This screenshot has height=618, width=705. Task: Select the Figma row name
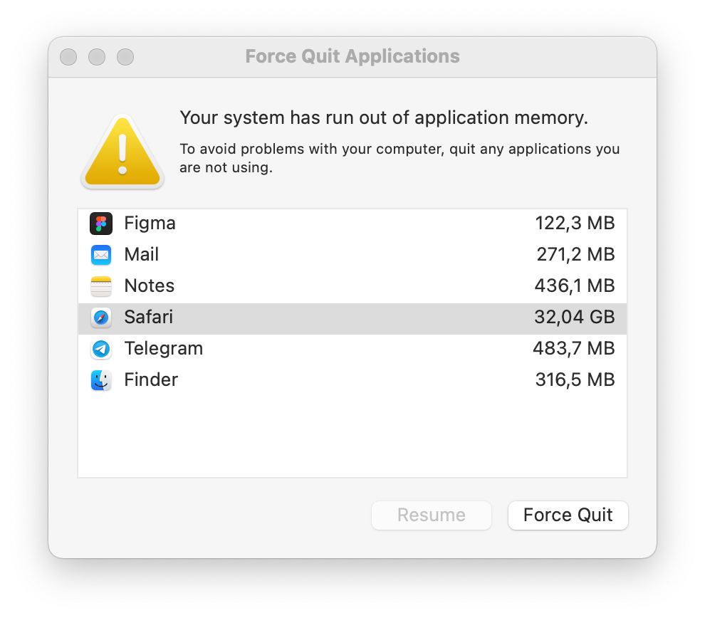(x=150, y=224)
